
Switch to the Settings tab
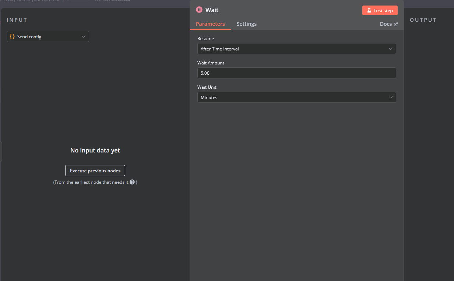246,24
